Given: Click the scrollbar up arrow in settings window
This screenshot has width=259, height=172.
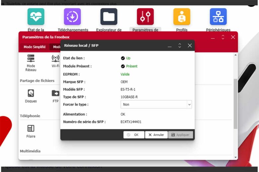Looking at the screenshot, I should [235, 55].
